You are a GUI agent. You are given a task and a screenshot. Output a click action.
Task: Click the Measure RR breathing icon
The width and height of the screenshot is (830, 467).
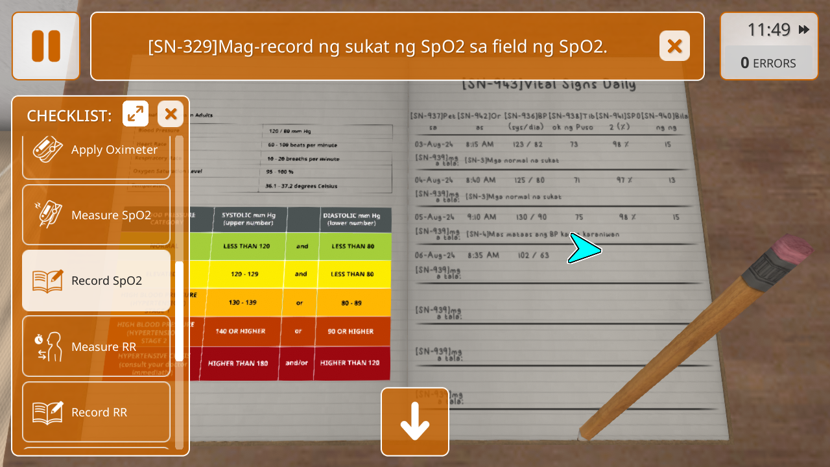point(47,346)
